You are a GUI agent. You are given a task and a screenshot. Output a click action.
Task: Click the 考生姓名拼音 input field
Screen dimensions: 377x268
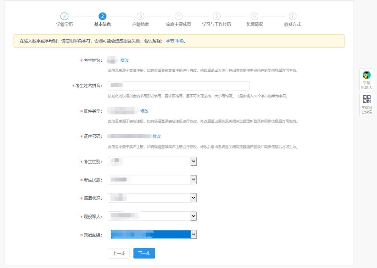pyautogui.click(x=179, y=86)
